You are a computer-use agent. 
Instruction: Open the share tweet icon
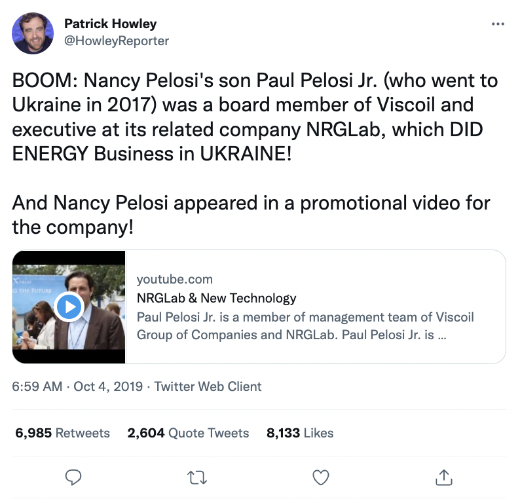(444, 477)
